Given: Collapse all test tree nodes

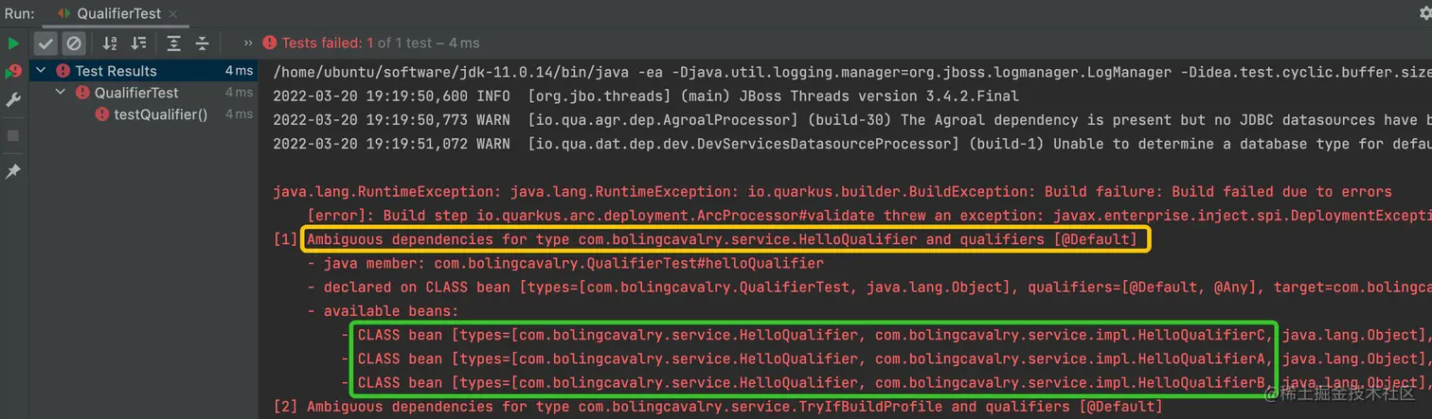Looking at the screenshot, I should 202,44.
